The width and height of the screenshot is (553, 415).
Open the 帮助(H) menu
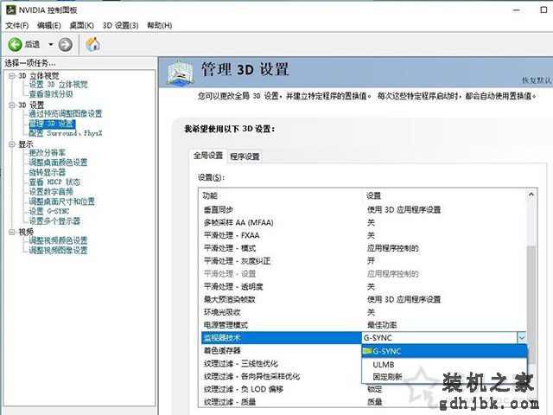(x=159, y=25)
